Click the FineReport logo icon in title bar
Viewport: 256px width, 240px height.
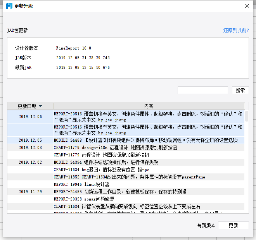point(9,6)
